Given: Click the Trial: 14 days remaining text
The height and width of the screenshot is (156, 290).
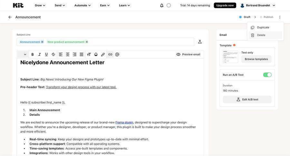Looking at the screenshot, I should (x=195, y=5).
